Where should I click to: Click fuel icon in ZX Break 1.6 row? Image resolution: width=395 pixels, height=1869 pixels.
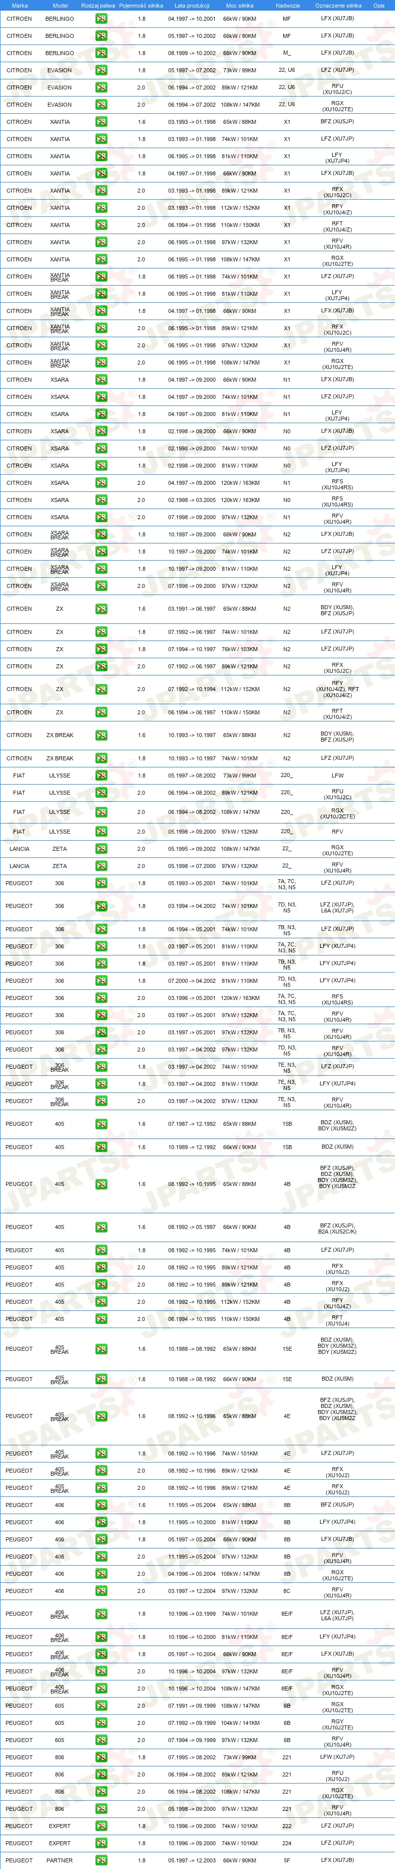(x=101, y=735)
